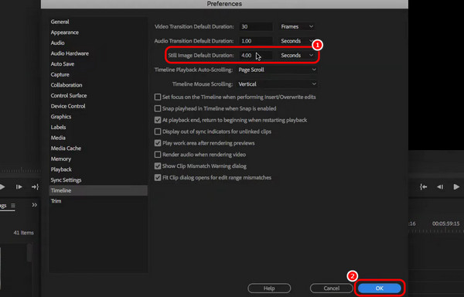Image resolution: width=464 pixels, height=297 pixels.
Task: Select the Timeline category
Action: pyautogui.click(x=98, y=190)
